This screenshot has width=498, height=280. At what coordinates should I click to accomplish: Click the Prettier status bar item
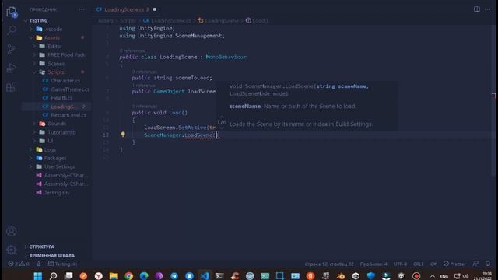tap(454, 264)
